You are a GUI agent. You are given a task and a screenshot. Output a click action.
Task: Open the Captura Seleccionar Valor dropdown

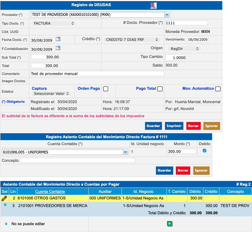pos(52,93)
